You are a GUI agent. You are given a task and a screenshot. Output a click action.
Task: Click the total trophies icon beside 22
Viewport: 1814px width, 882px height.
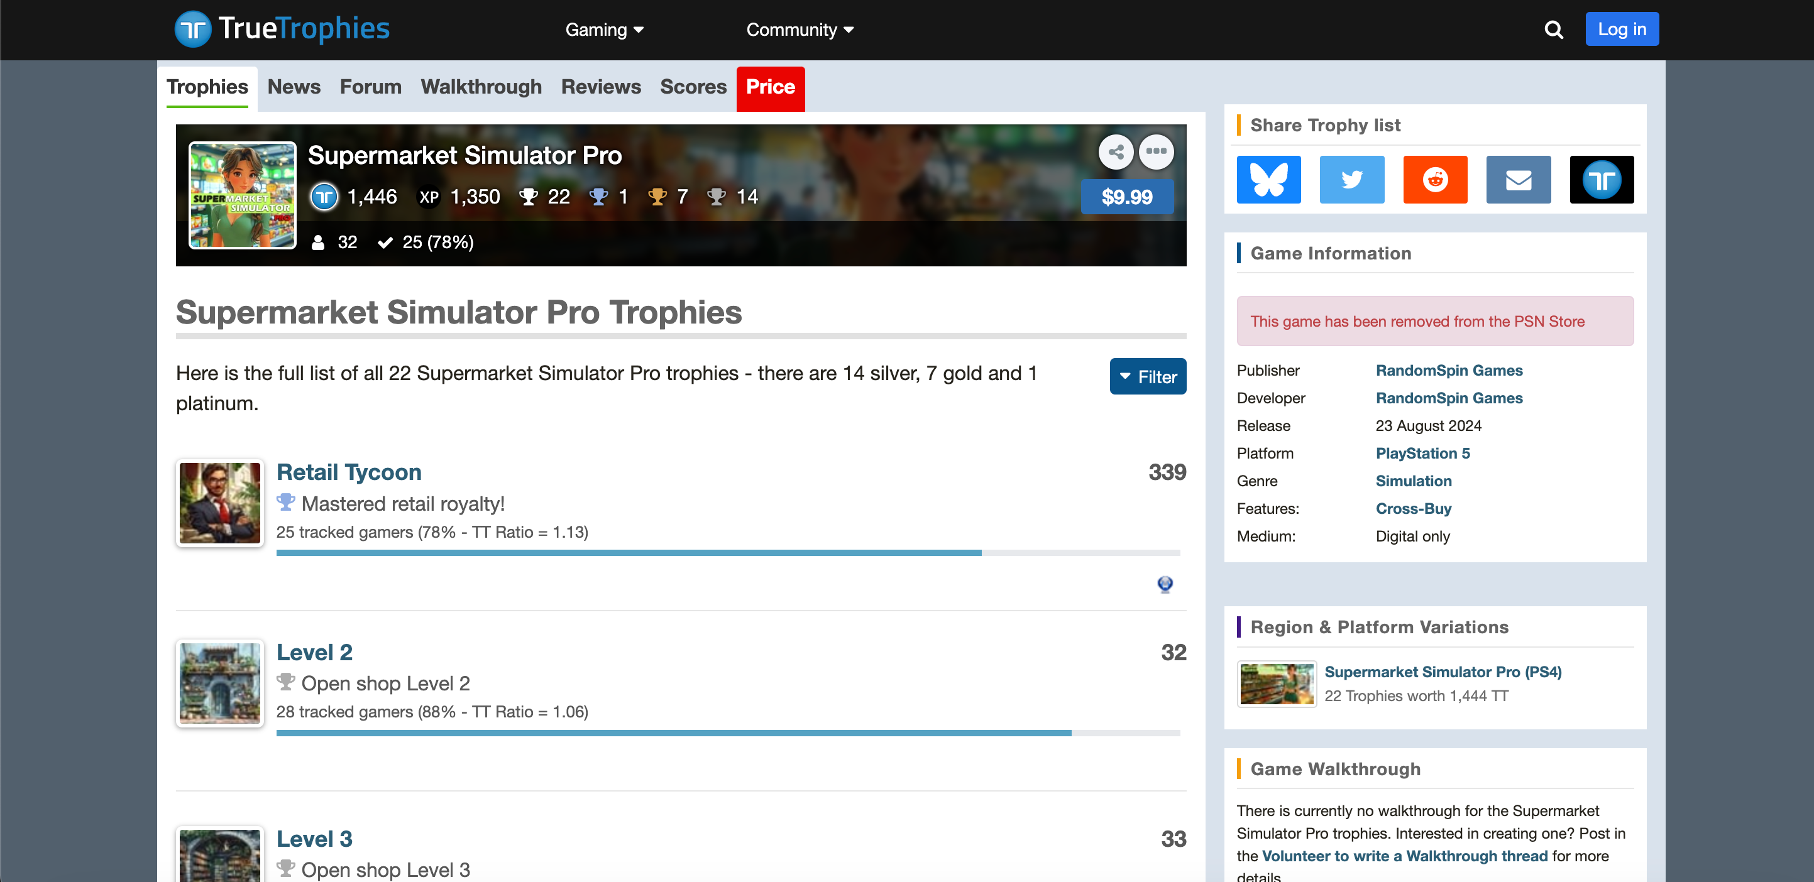(528, 197)
